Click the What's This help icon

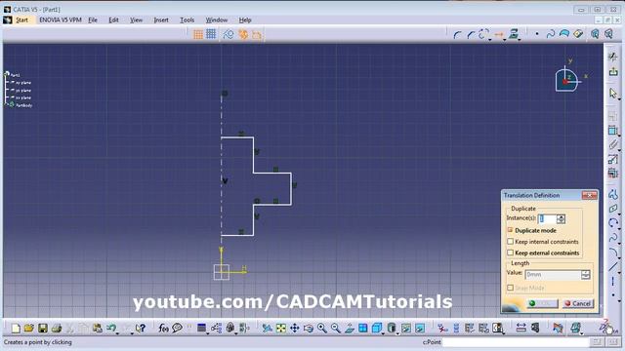(140, 329)
